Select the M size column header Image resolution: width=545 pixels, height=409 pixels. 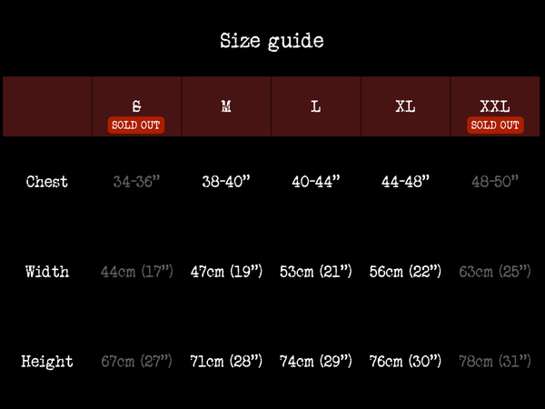click(226, 106)
